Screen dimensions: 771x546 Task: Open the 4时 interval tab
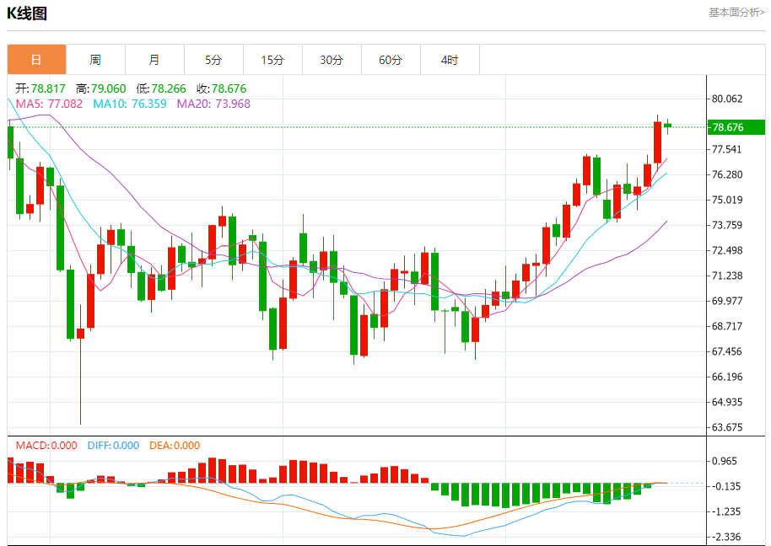[x=450, y=60]
